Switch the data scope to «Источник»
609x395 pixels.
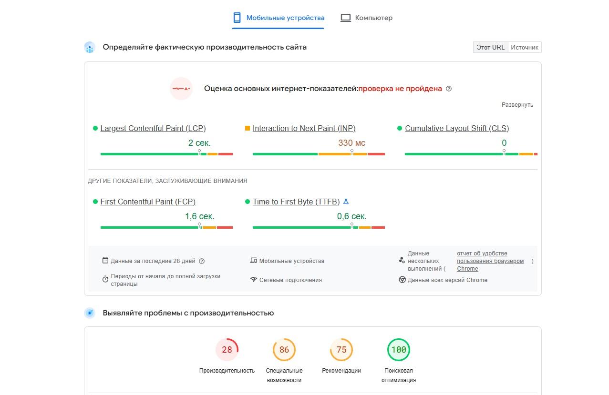point(525,47)
